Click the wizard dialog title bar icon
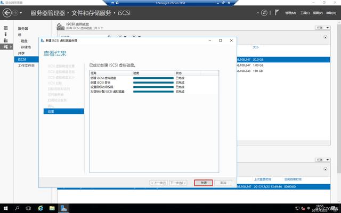Viewport: 341px width, 213px height. [x=43, y=40]
